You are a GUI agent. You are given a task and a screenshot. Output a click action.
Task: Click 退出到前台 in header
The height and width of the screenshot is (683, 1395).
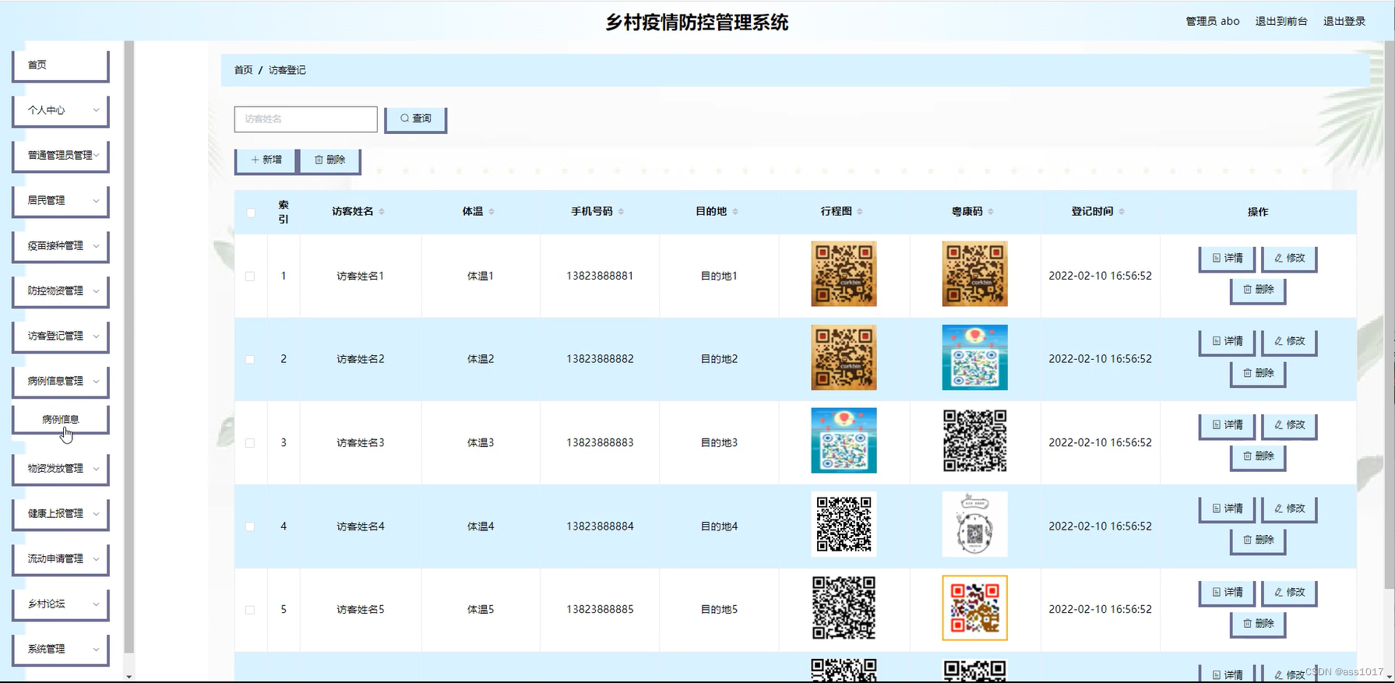[x=1281, y=21]
